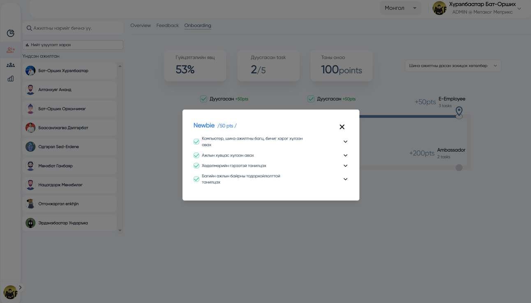Expand the Багийн ажлын байрны тодорхойлолттой task
Screen dimensions: 531x303
(345, 179)
